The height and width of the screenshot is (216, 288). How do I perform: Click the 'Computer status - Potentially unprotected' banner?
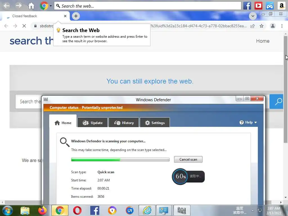[x=86, y=107]
